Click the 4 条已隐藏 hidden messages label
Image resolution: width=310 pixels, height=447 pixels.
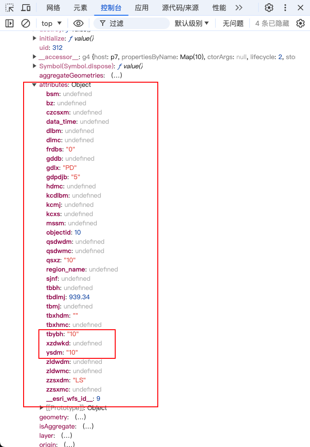point(273,24)
